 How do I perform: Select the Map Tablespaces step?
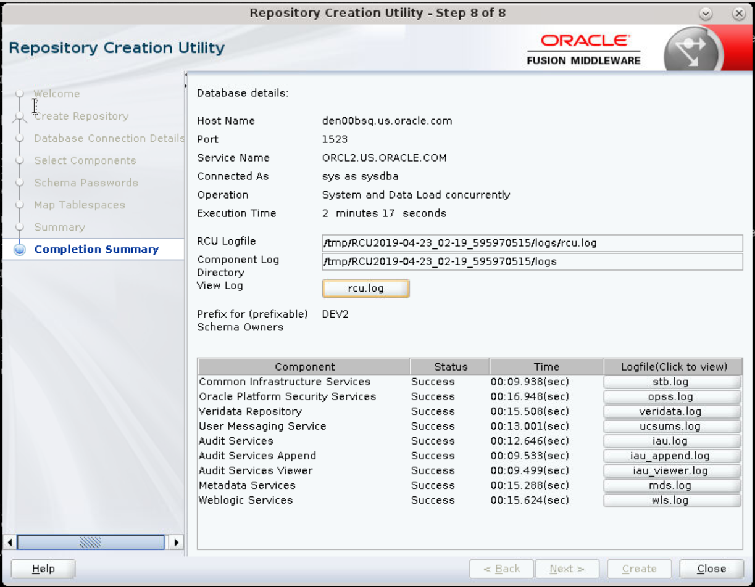pos(80,205)
